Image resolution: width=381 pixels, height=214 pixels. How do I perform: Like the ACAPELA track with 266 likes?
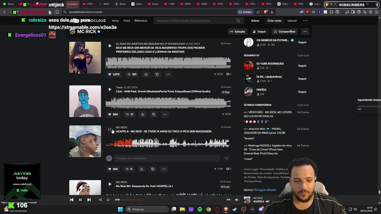[113, 169]
